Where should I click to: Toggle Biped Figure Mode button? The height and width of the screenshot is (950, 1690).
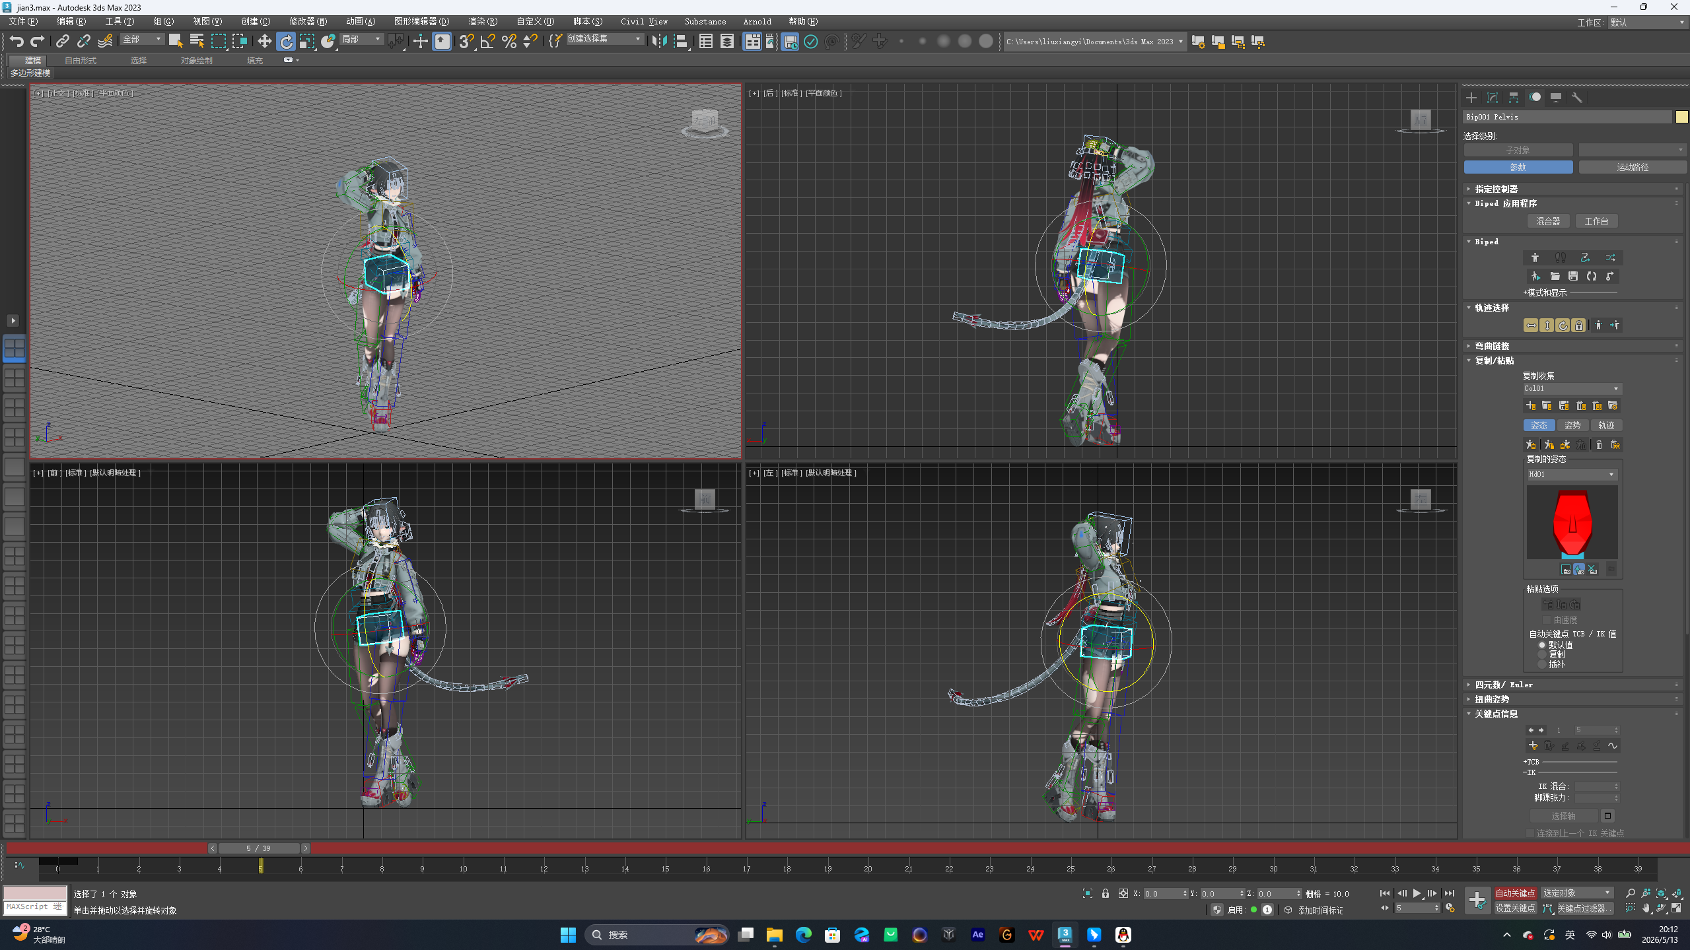1535,257
